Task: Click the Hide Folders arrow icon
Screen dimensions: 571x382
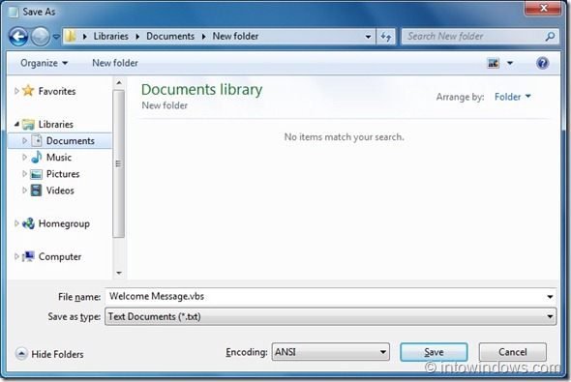Action: pos(21,354)
